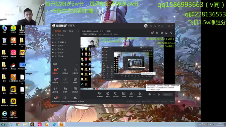Hide the 文本 1 layer

(x=53, y=49)
